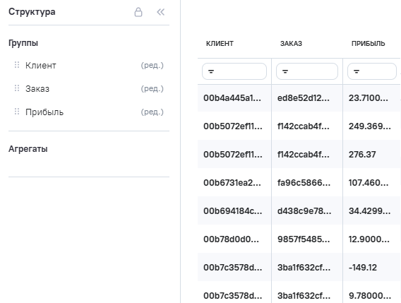401x303 pixels.
Task: Click the ЗАКАЗ column header
Action: click(x=291, y=44)
